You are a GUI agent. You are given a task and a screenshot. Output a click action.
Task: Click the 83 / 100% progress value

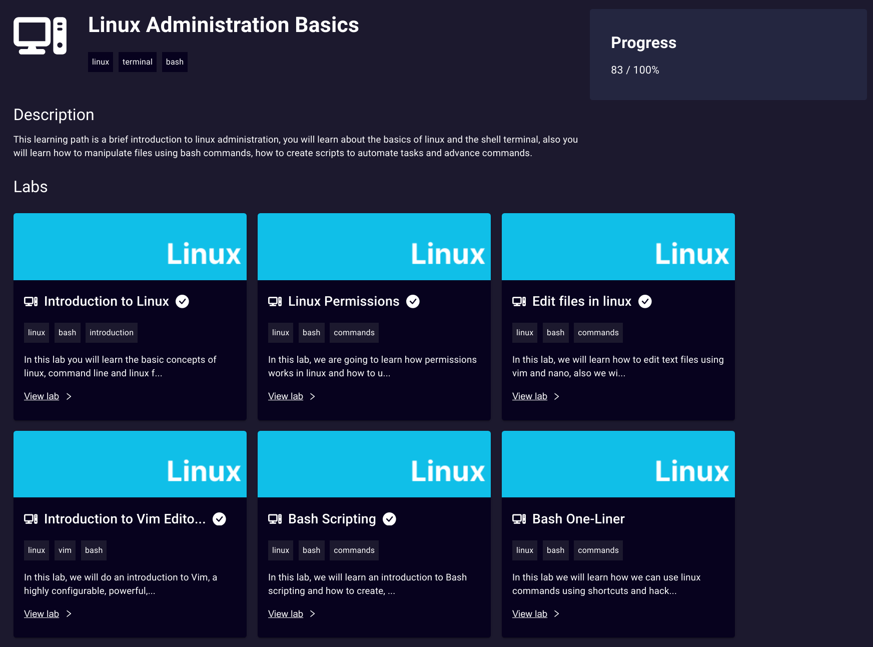(635, 70)
